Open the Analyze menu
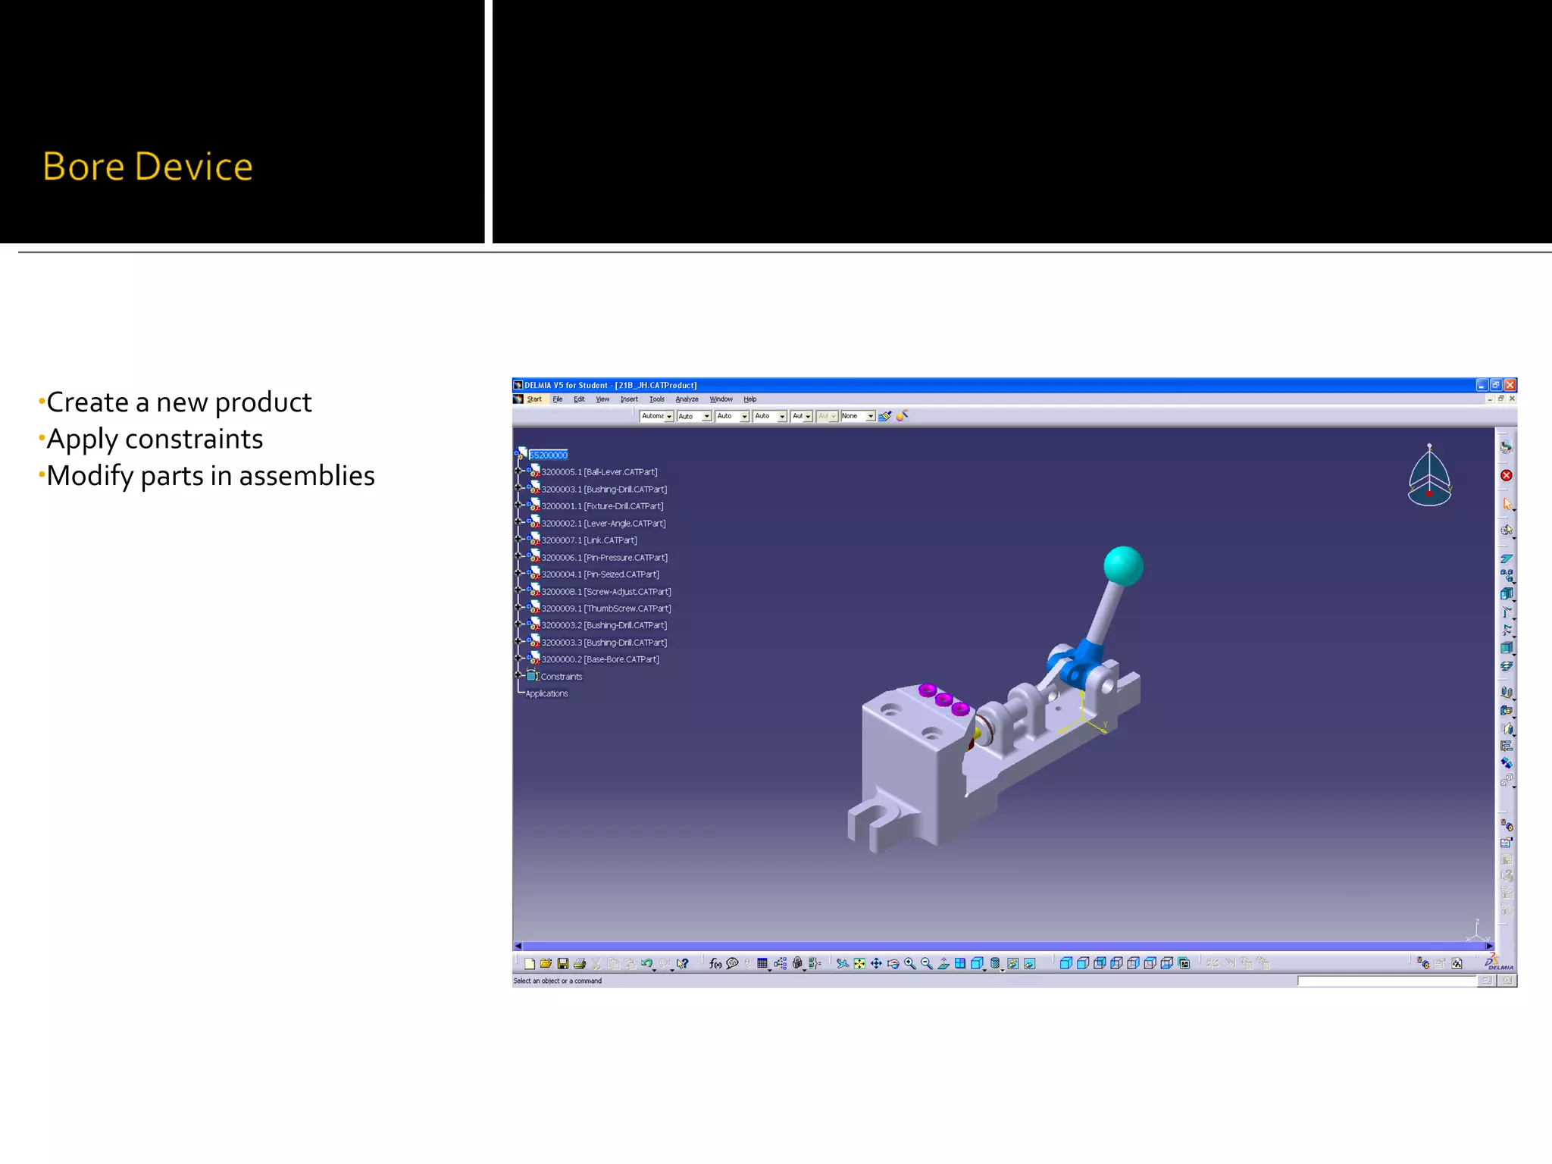Image resolution: width=1552 pixels, height=1164 pixels. [687, 399]
